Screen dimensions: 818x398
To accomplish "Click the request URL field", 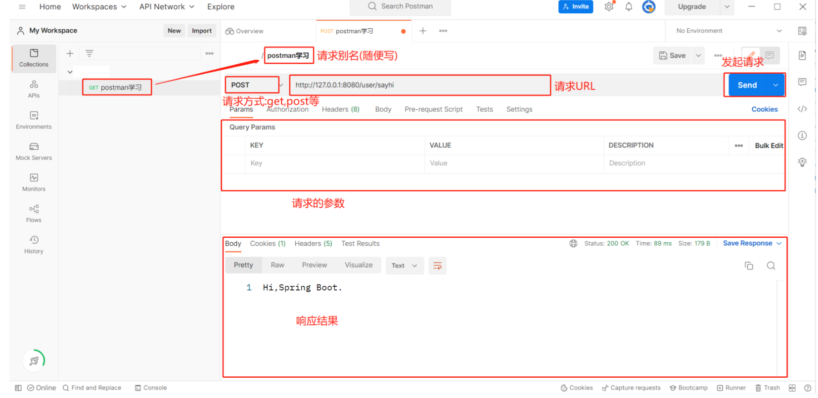I will click(419, 85).
